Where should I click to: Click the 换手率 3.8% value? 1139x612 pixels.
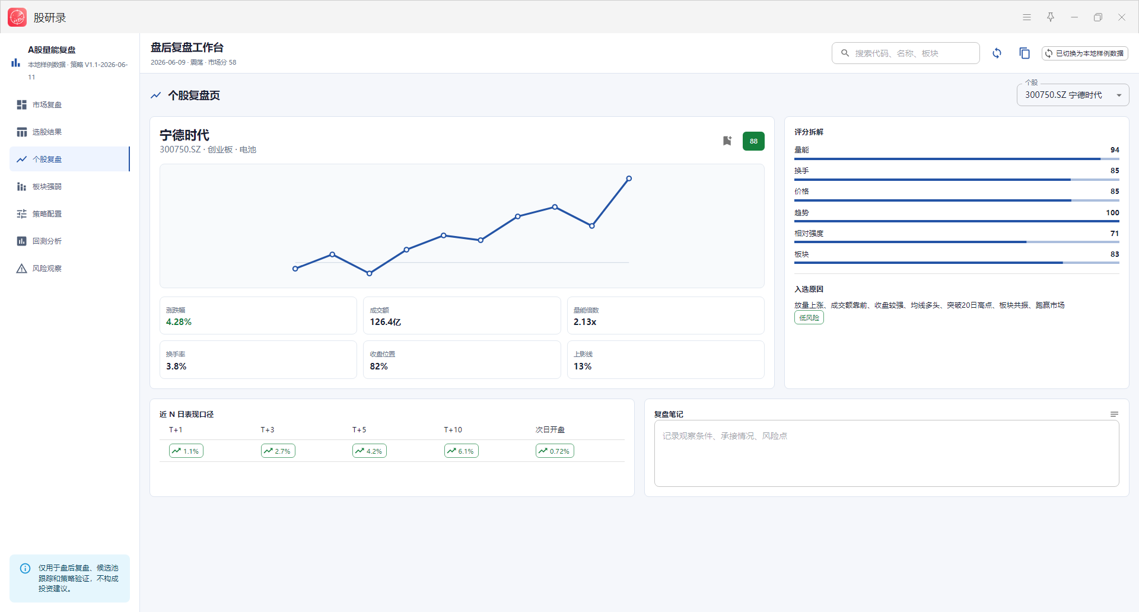point(176,366)
